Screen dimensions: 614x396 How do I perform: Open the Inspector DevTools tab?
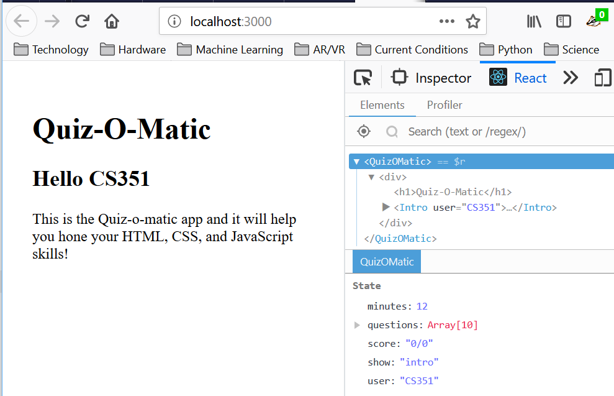tap(431, 78)
